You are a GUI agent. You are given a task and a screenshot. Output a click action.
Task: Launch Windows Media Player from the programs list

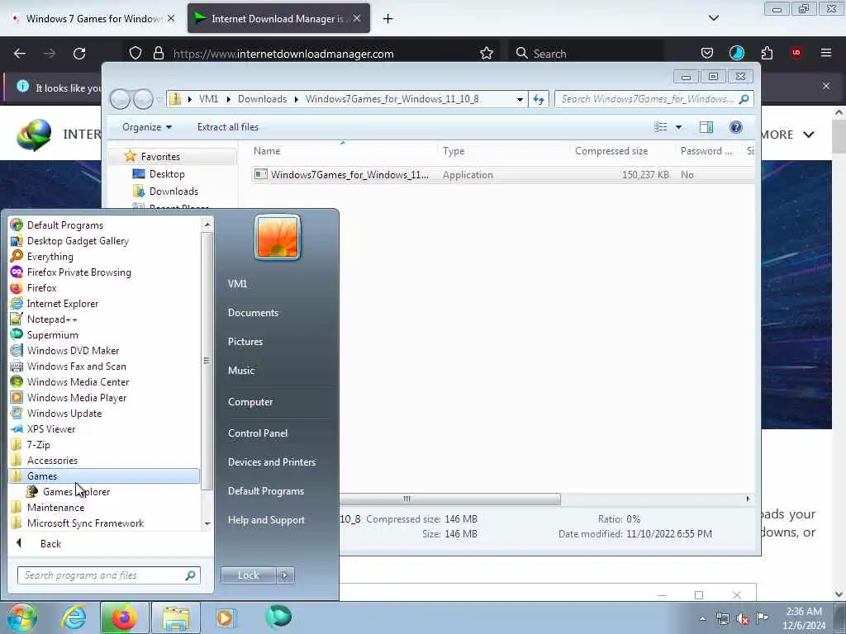click(x=77, y=397)
